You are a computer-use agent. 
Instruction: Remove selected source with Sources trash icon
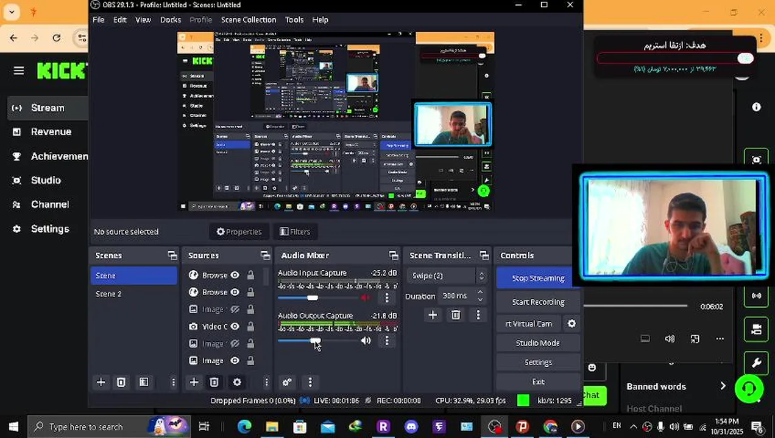(x=214, y=382)
